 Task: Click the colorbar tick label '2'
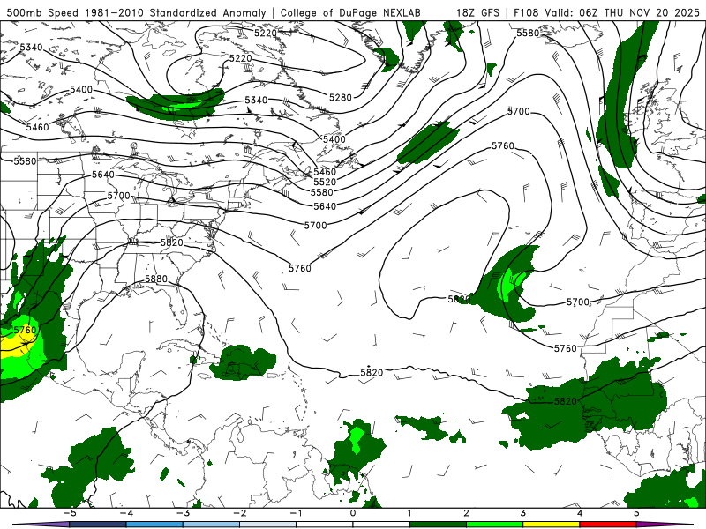(467, 513)
